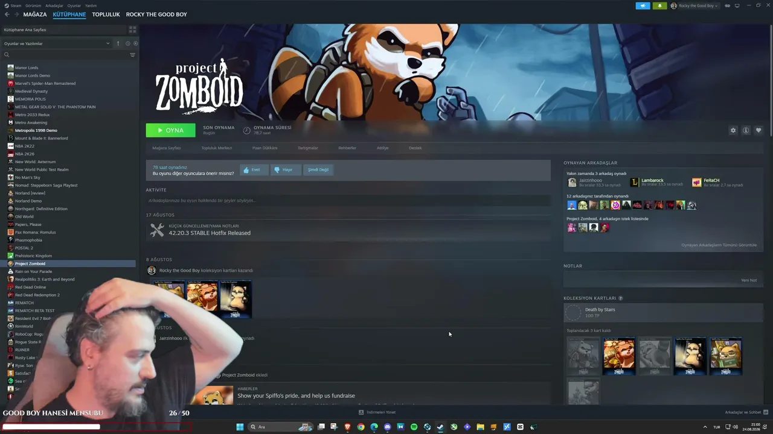Open the Arkadaşlar menu

54,5
